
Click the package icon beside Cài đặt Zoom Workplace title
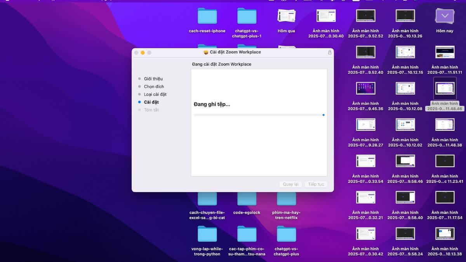coord(206,52)
